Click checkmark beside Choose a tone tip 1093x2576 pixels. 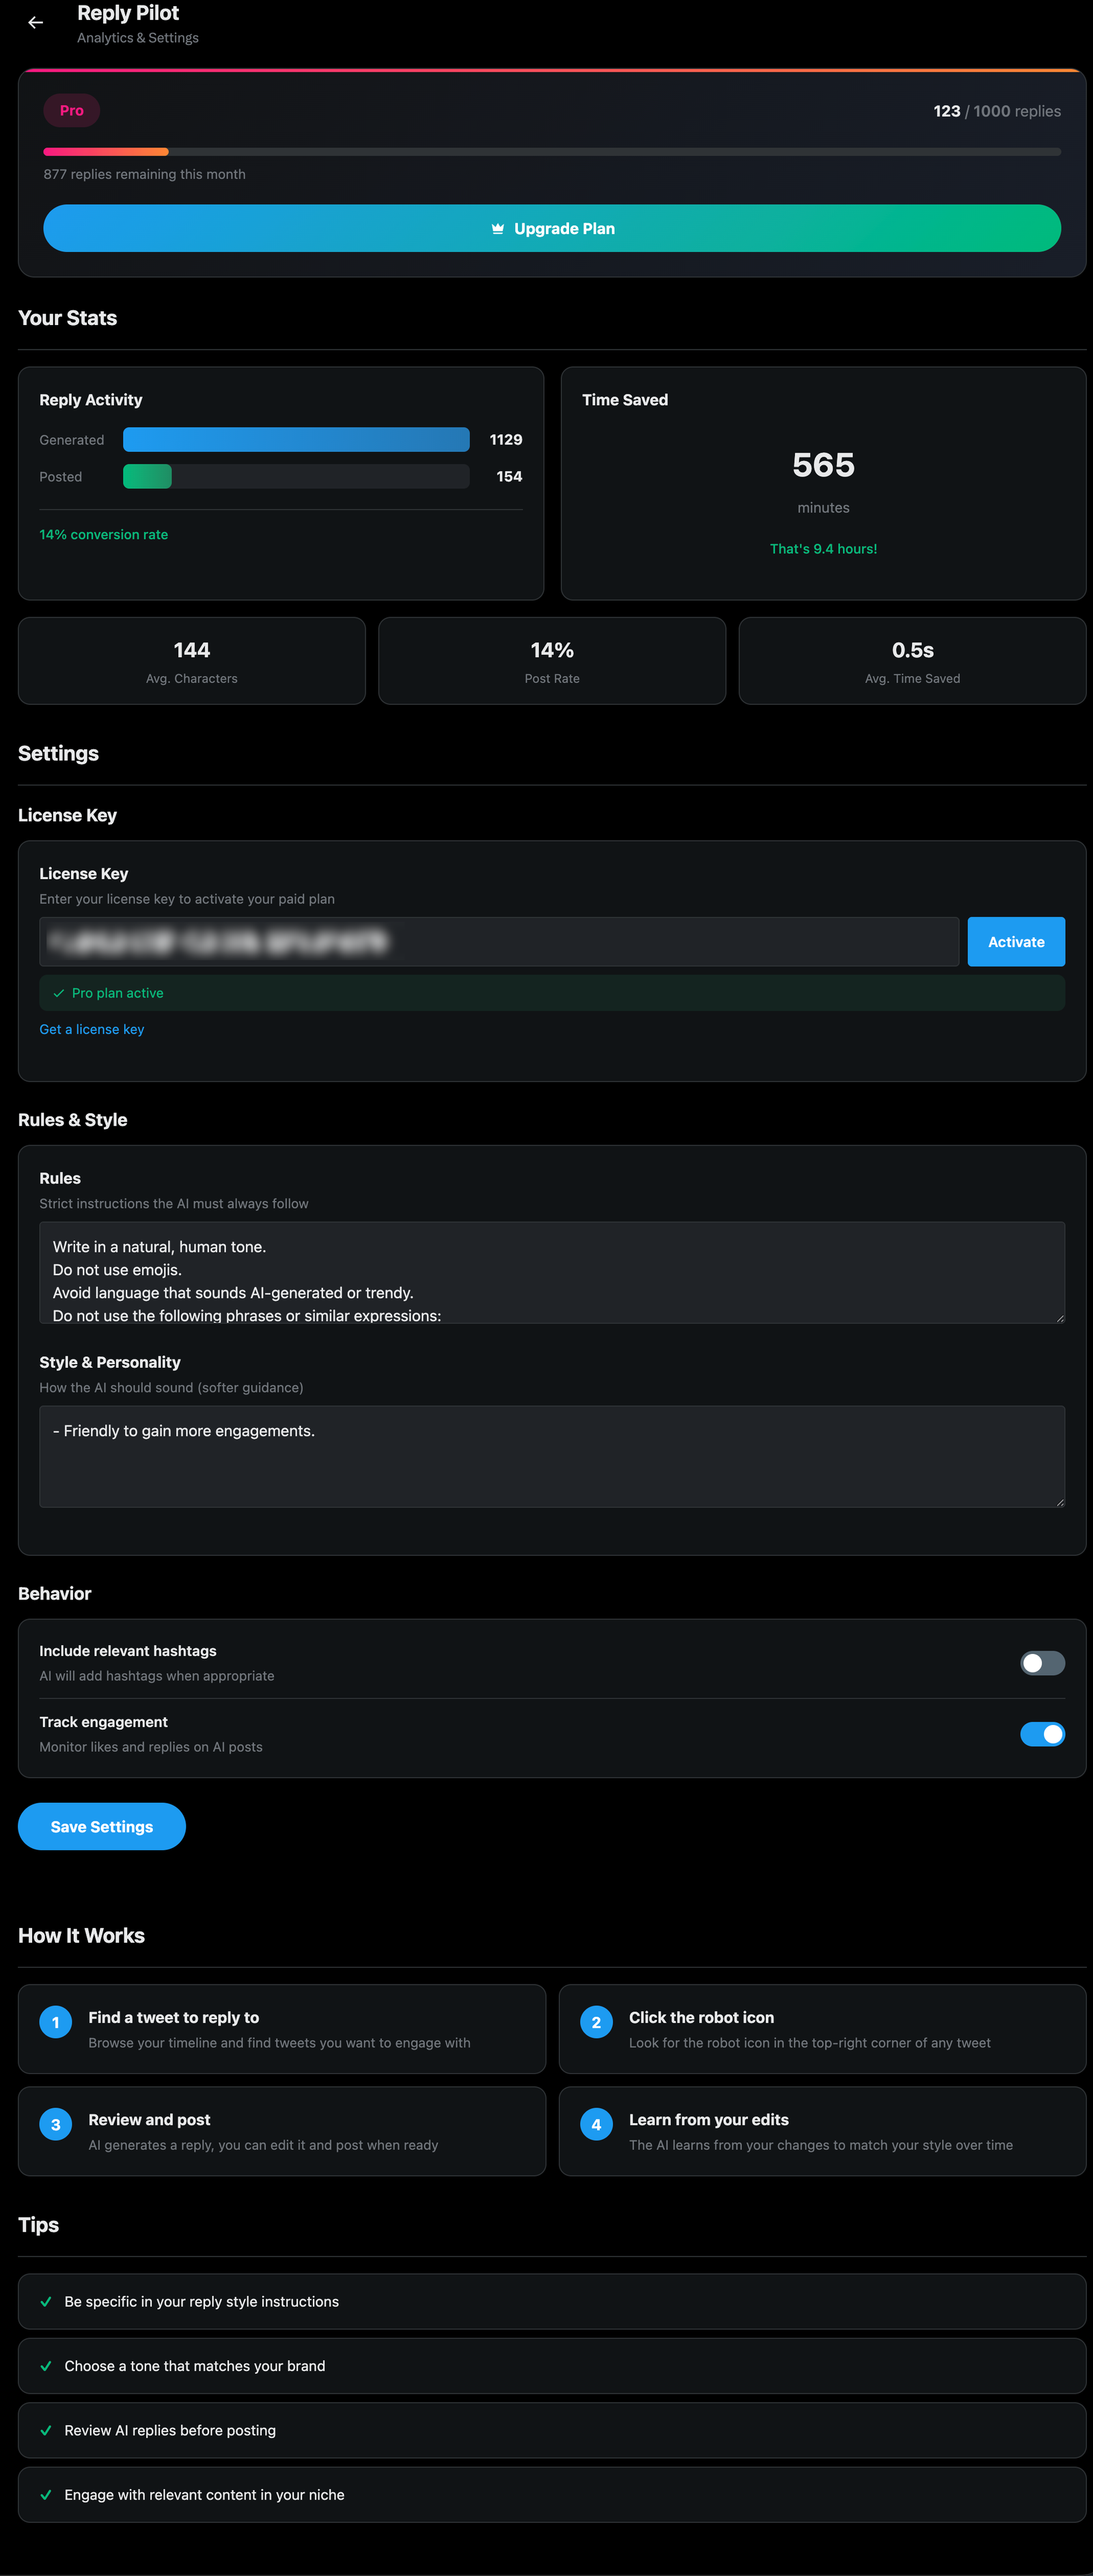click(46, 2366)
